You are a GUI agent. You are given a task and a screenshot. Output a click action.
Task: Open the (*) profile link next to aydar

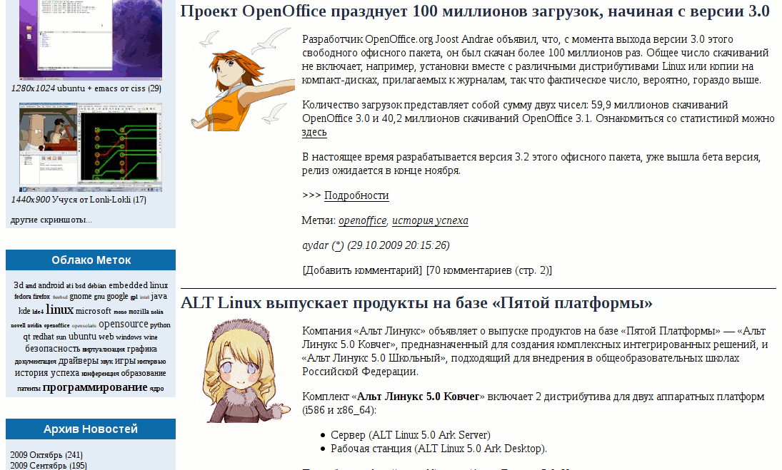(338, 245)
